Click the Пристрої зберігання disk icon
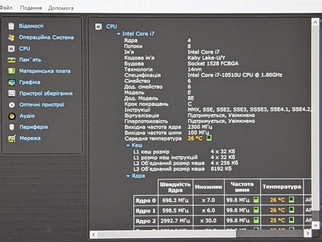This screenshot has height=242, width=322. (12, 93)
